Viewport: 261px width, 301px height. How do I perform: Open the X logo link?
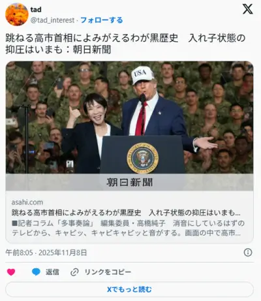coord(247,9)
